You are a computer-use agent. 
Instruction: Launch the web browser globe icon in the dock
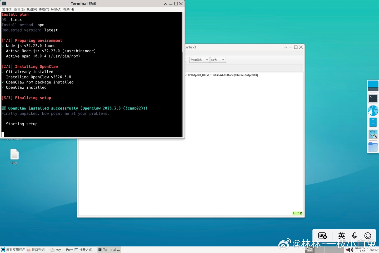(373, 110)
